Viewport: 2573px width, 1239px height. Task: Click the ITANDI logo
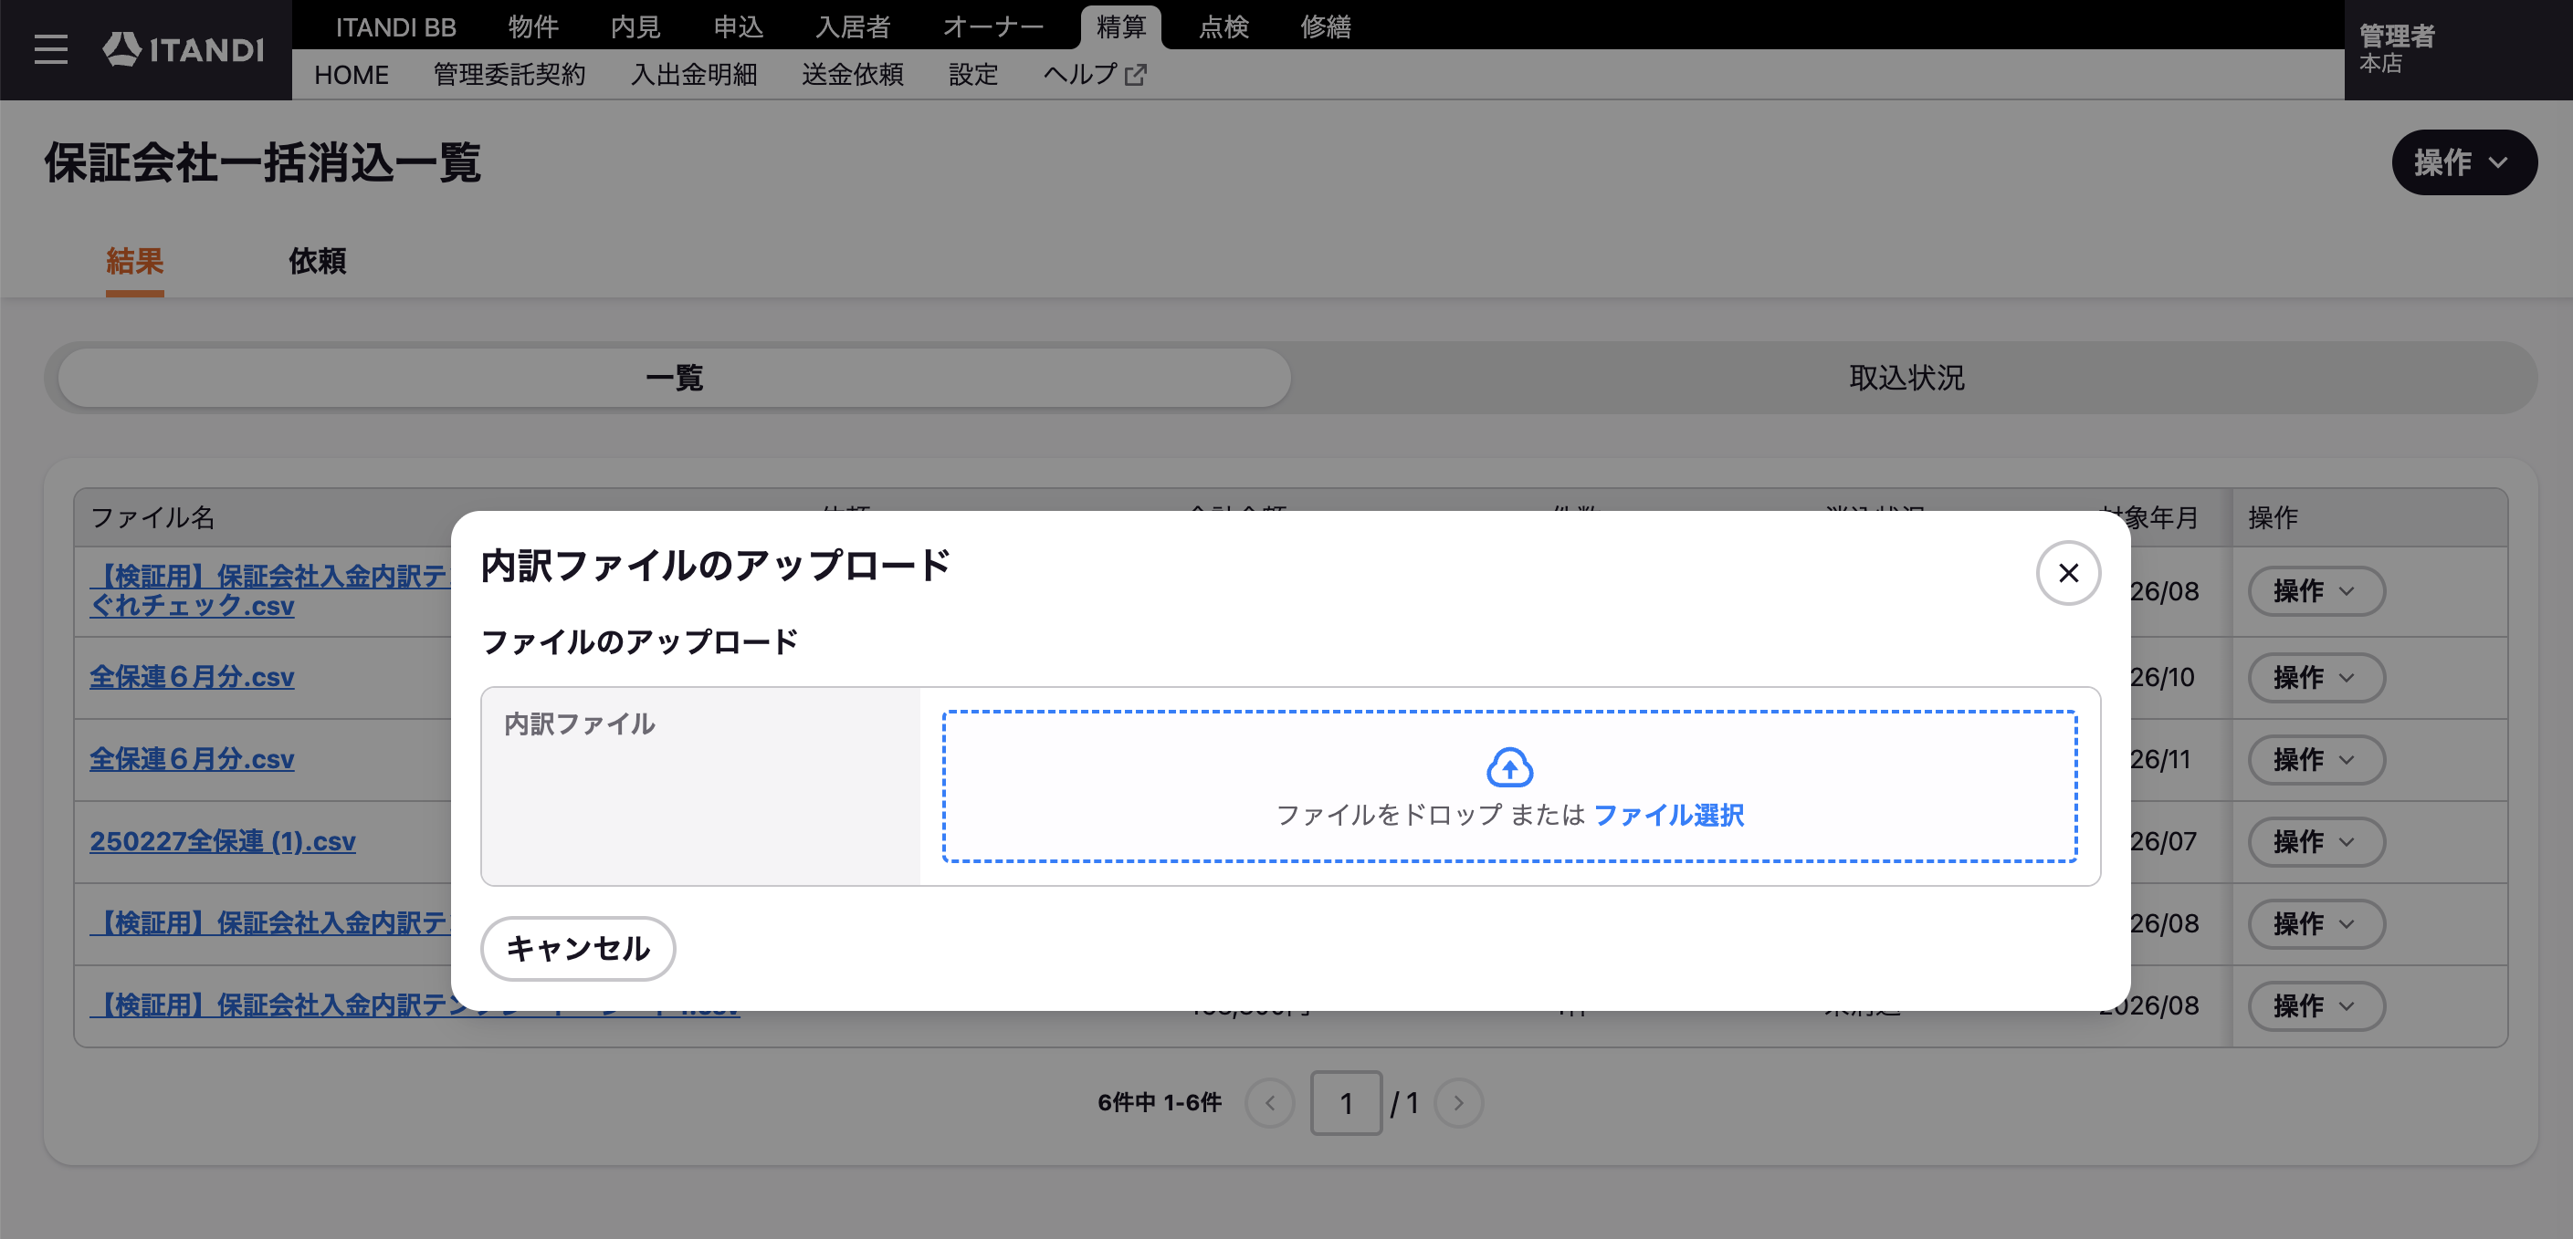pyautogui.click(x=183, y=49)
